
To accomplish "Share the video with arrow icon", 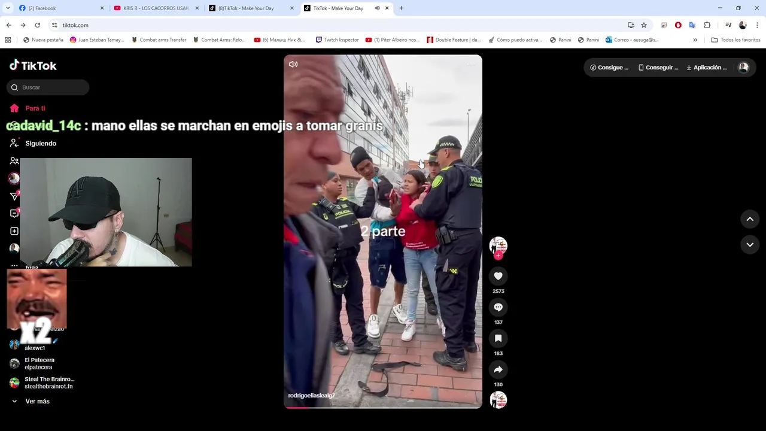I will tap(498, 369).
